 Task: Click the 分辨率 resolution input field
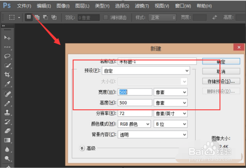point(135,113)
